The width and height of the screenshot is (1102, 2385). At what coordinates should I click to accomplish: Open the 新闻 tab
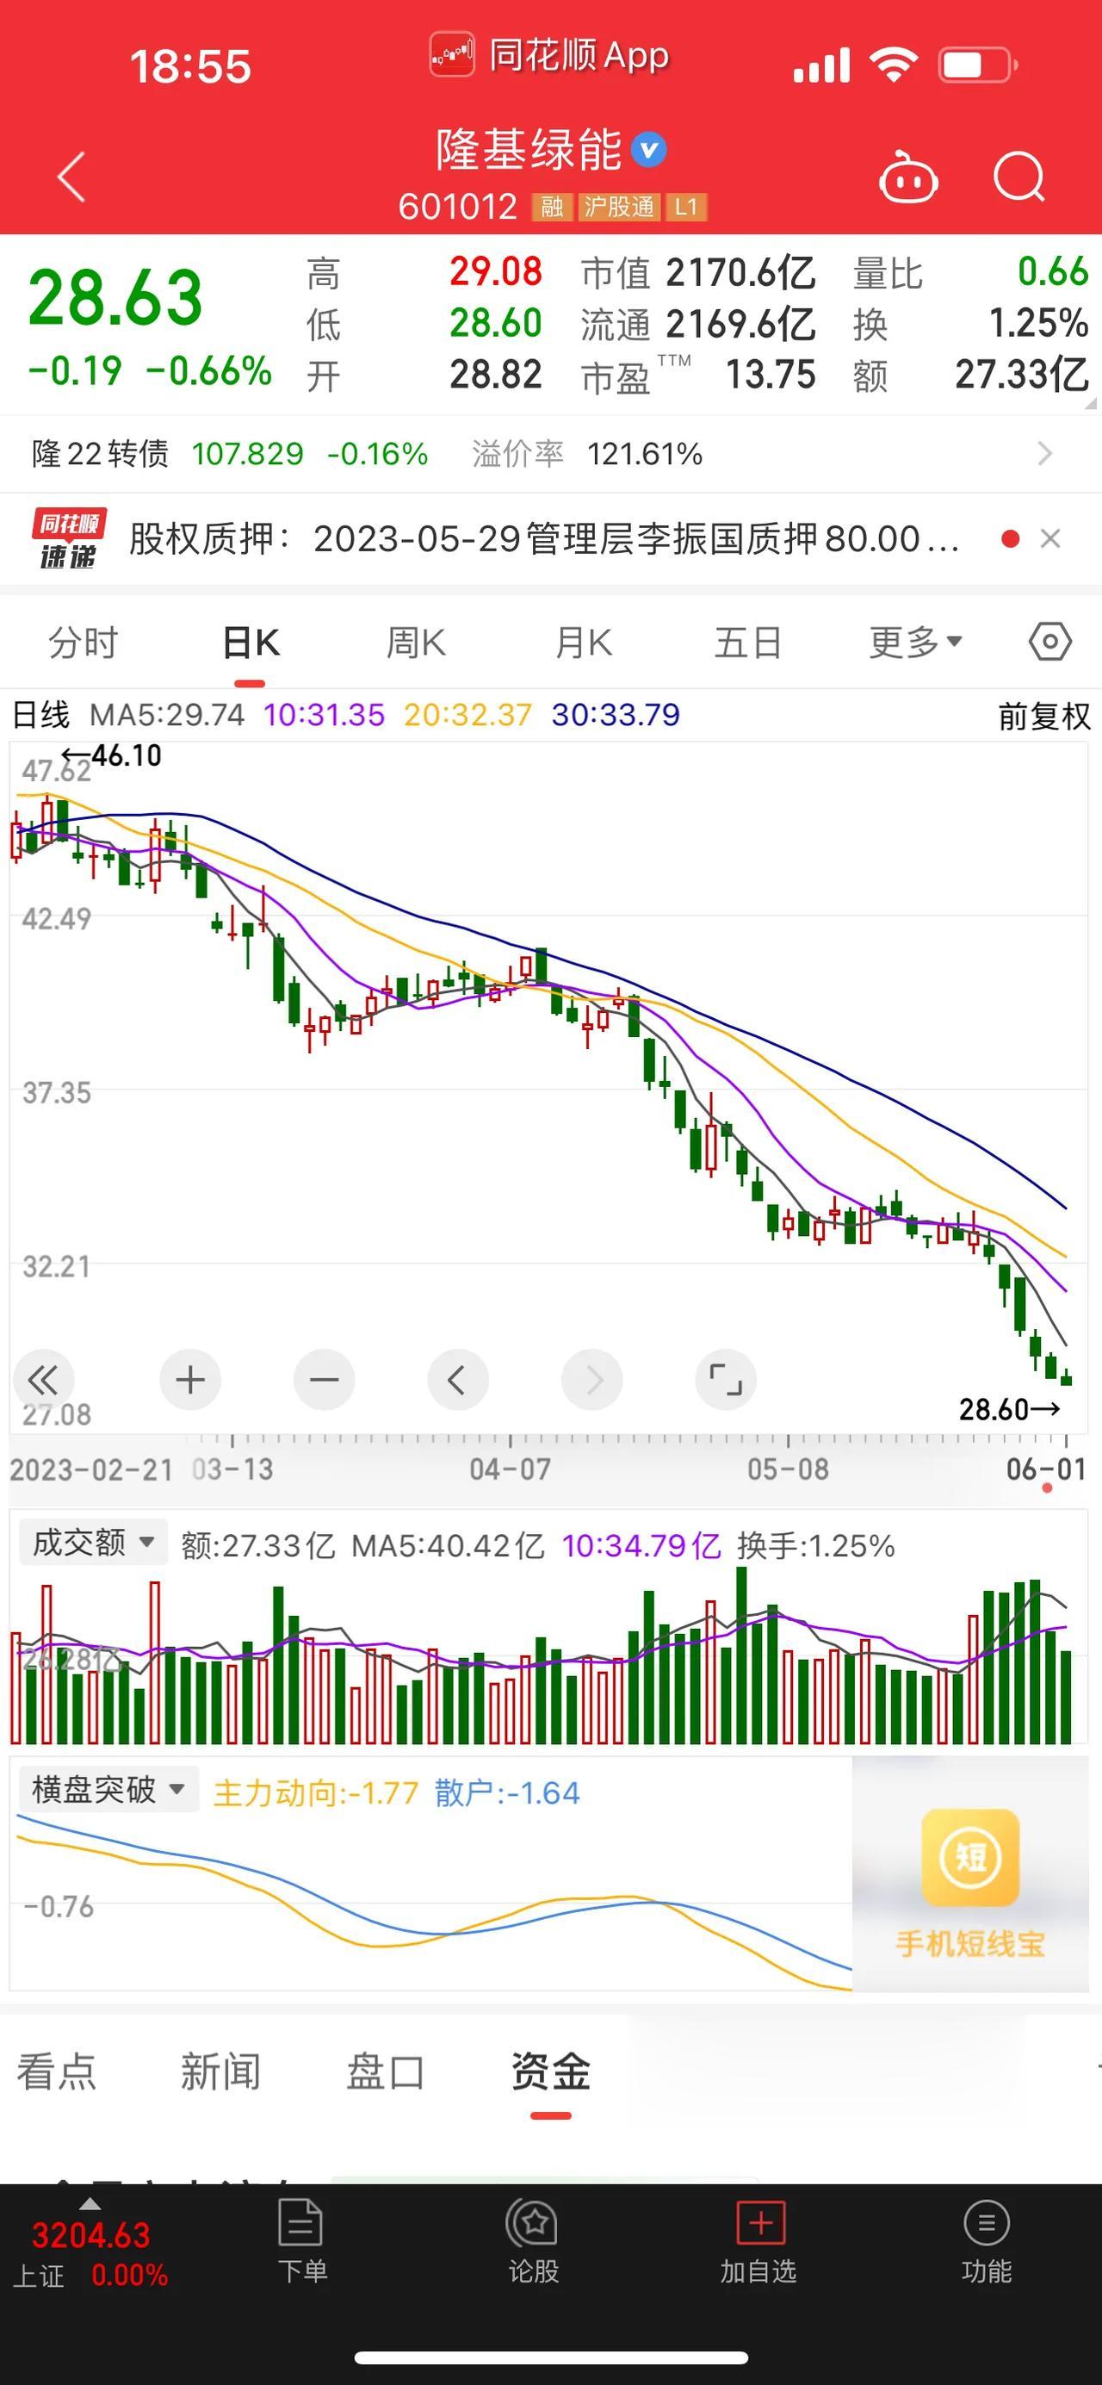(220, 2071)
